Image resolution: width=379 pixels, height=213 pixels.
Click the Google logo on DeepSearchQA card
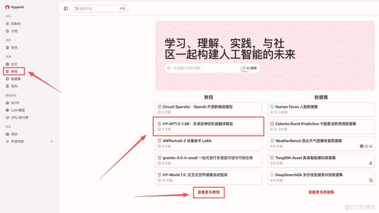point(371,180)
